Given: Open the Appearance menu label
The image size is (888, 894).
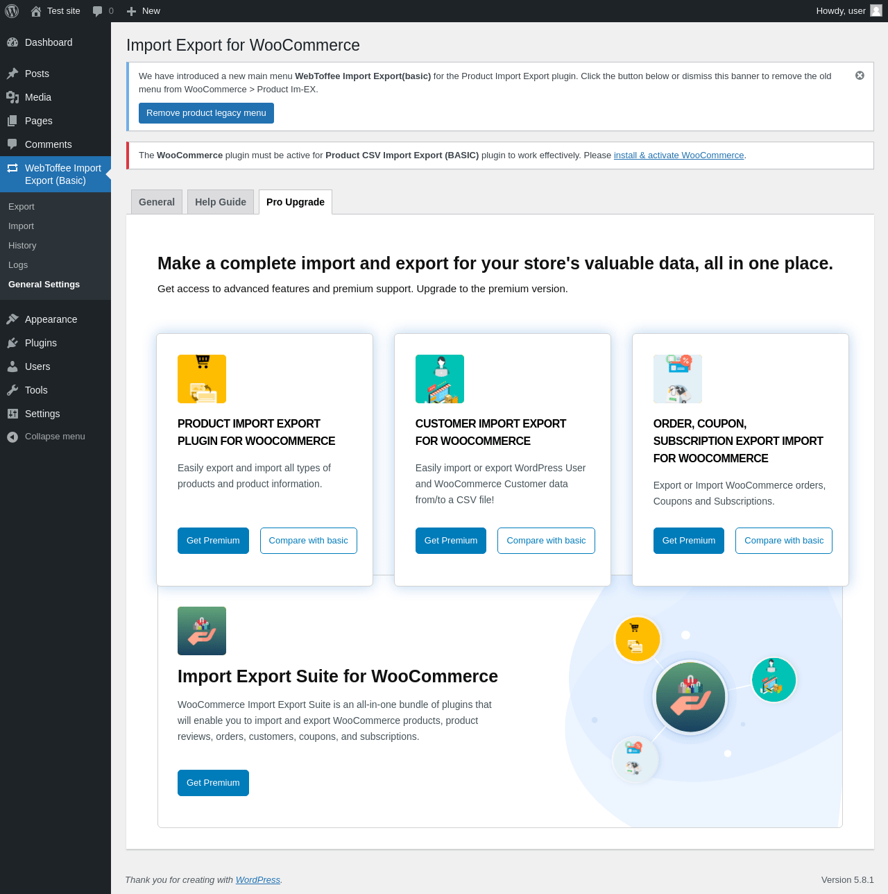Looking at the screenshot, I should click(x=51, y=319).
